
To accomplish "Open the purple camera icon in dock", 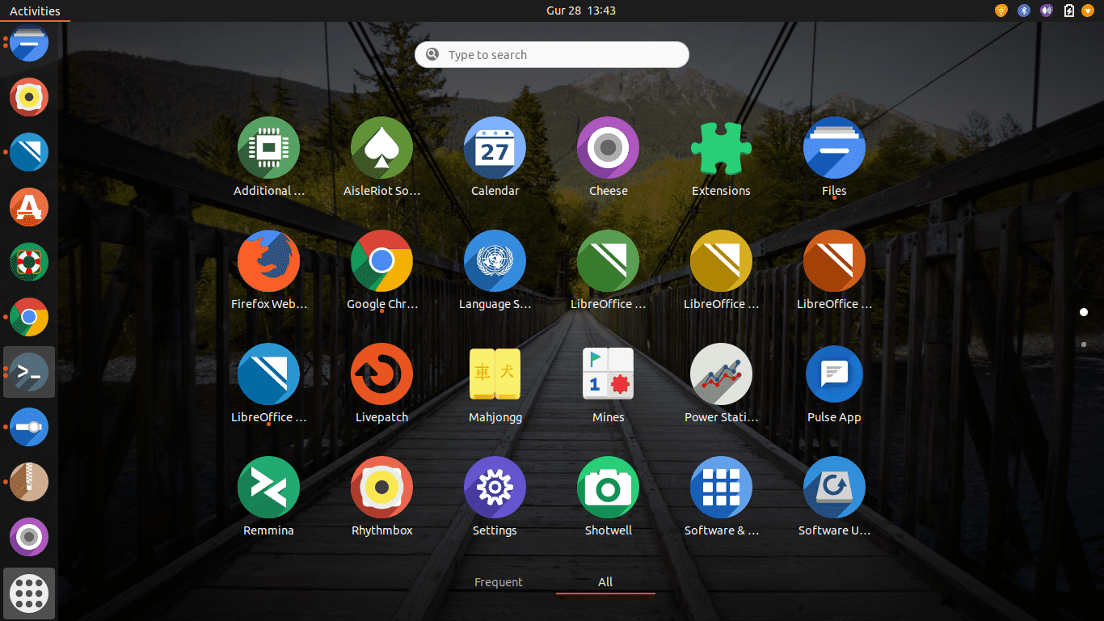I will (x=29, y=537).
